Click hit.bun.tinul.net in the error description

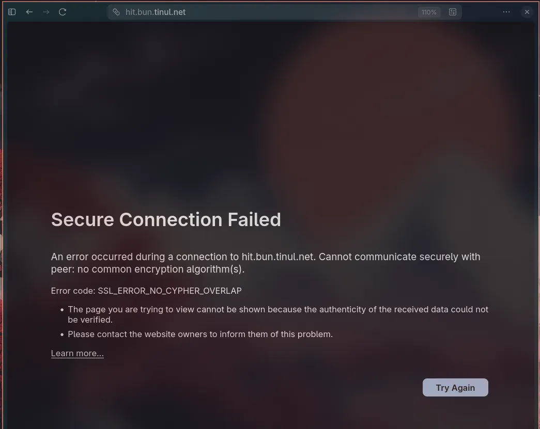277,257
